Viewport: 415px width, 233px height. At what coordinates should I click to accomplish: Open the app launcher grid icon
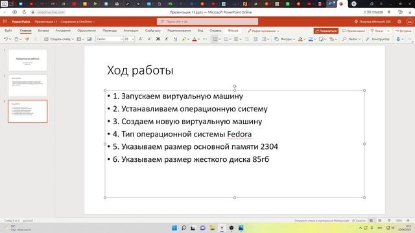5,21
